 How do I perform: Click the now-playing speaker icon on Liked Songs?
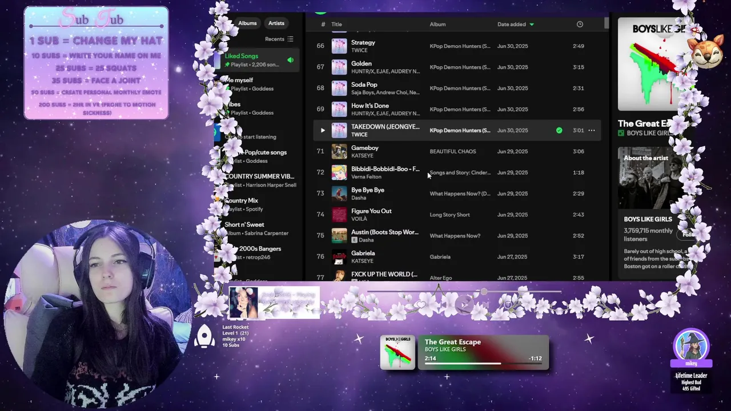click(x=290, y=60)
